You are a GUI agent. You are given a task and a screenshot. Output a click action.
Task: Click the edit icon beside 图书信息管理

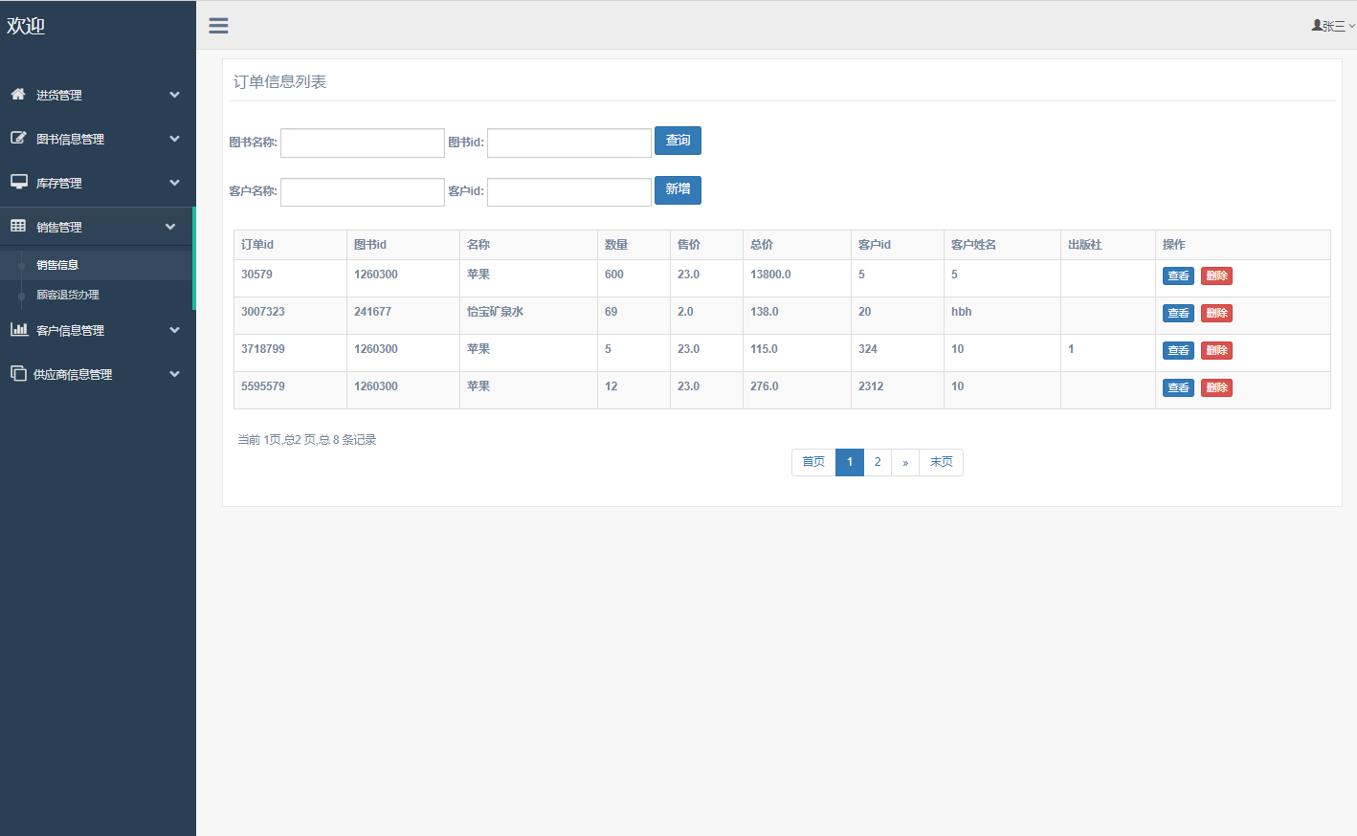[x=18, y=138]
